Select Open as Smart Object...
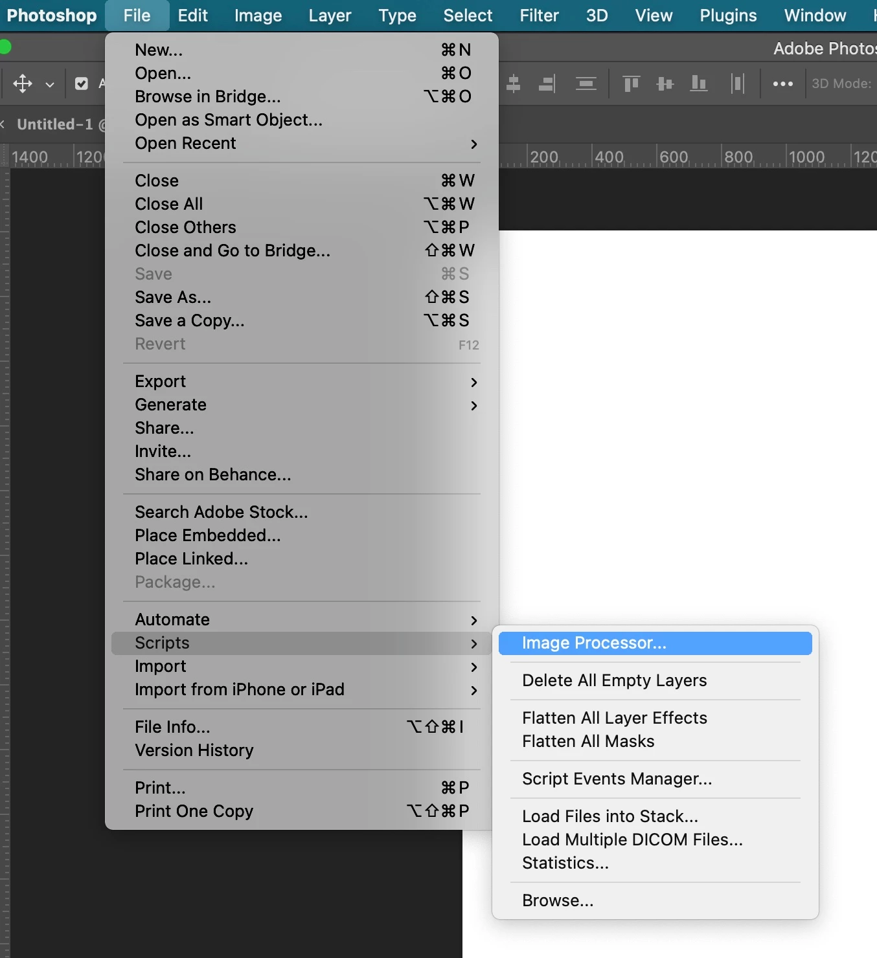Viewport: 877px width, 958px height. coord(302,120)
